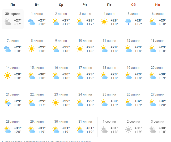Click the +32° temperature for 26 липня

click(138, 101)
